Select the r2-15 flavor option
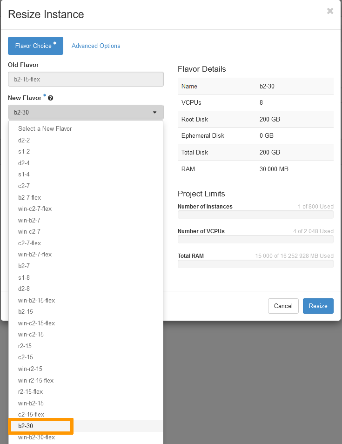The width and height of the screenshot is (342, 444). (25, 346)
